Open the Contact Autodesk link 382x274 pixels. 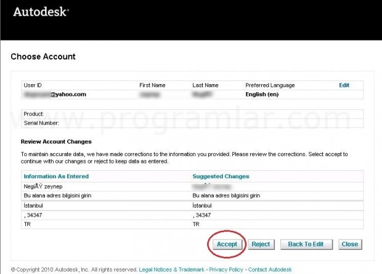tap(270, 270)
